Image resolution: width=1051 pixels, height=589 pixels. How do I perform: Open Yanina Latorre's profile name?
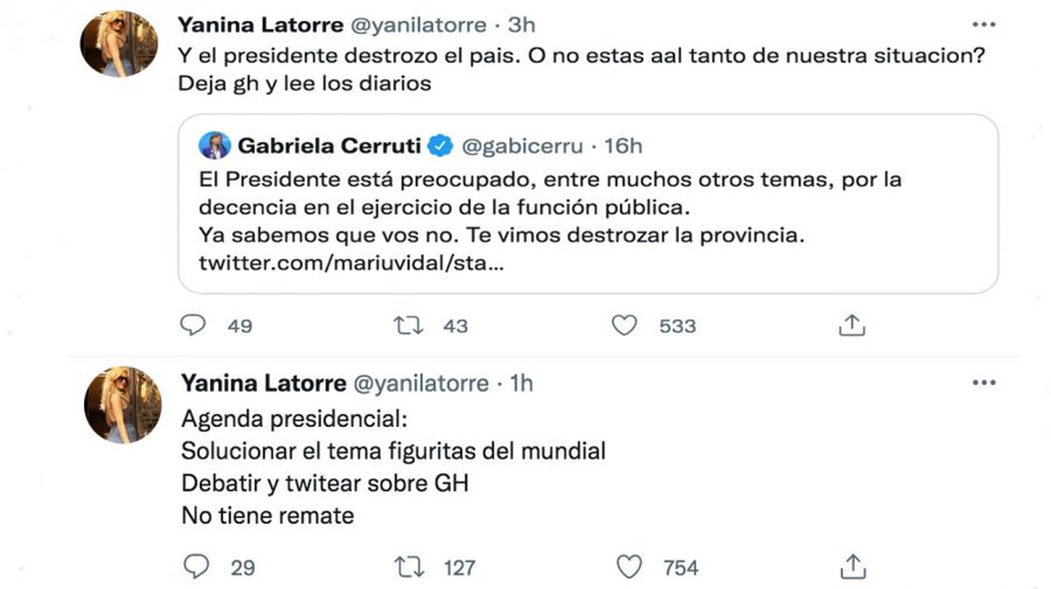coord(263,25)
